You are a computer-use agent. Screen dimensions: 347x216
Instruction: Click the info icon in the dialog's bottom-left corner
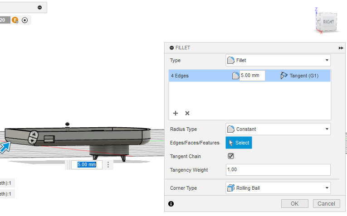pyautogui.click(x=171, y=204)
